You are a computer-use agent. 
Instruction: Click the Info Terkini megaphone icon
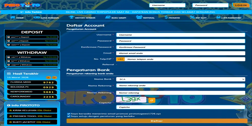(22, 12)
